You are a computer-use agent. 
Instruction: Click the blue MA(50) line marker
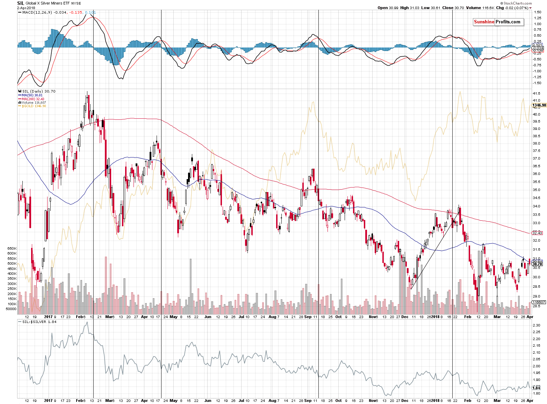[x=20, y=95]
